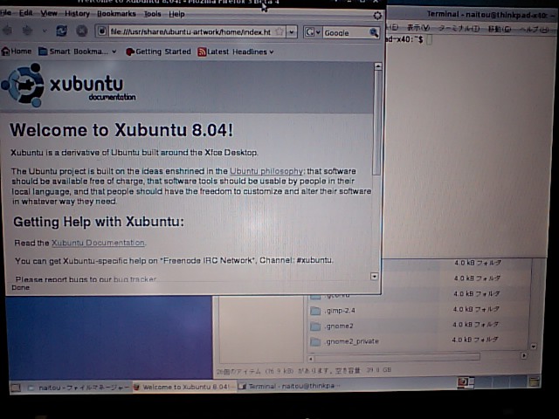
Task: Switch to naitou file manager taskbar button
Action: click(78, 388)
